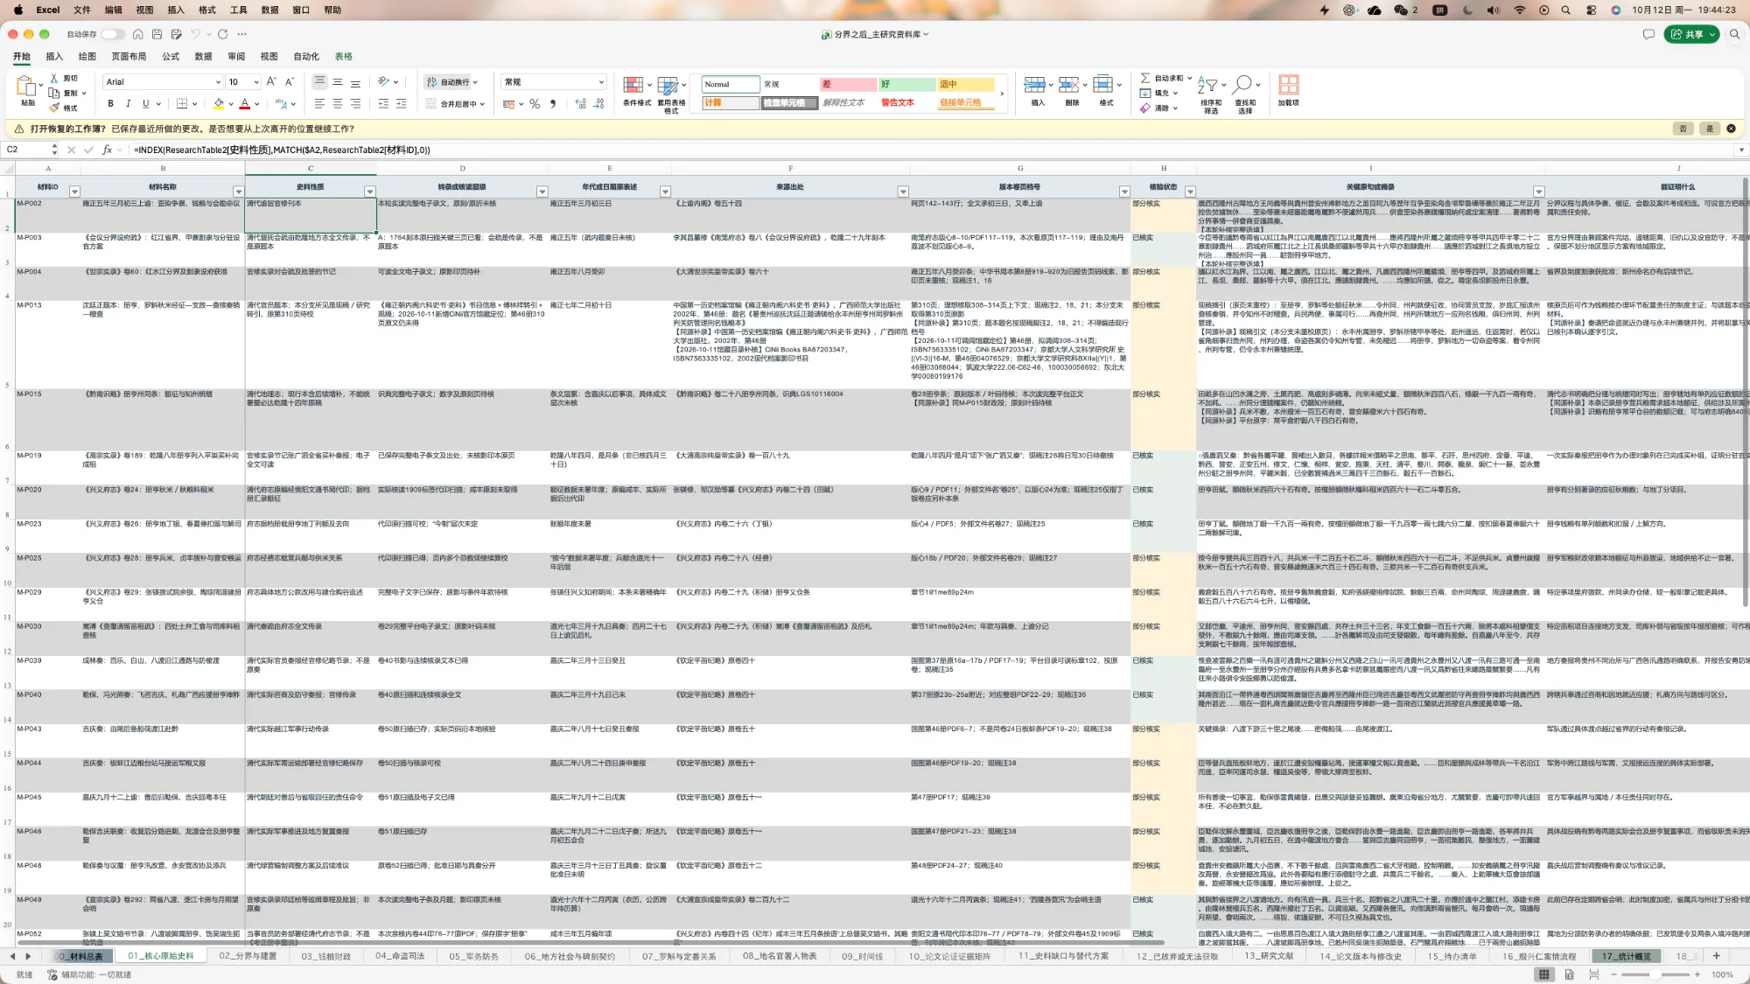Click the Home icon in title bar
This screenshot has width=1750, height=984.
pos(137,34)
